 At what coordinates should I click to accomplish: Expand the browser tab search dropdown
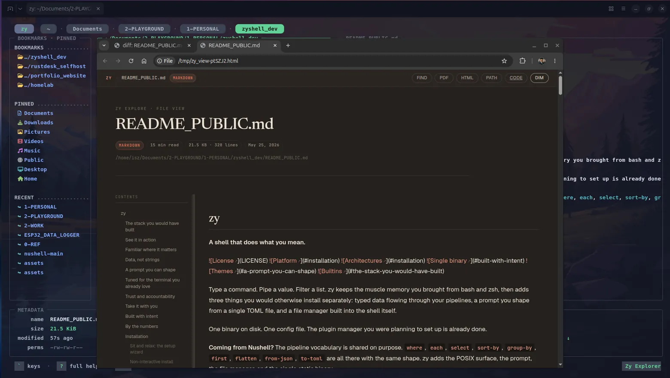click(x=104, y=45)
